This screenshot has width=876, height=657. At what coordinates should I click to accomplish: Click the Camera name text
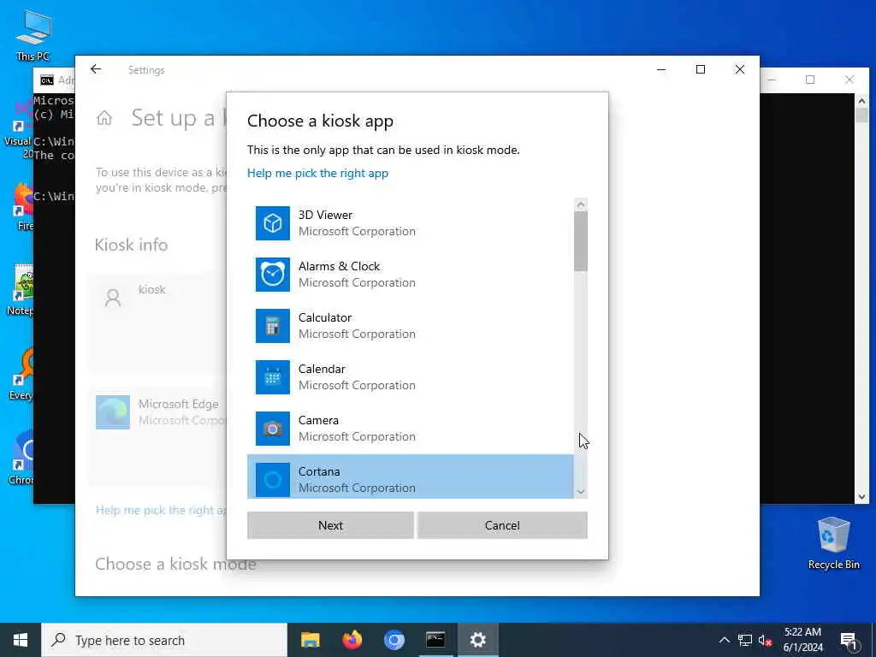click(x=318, y=421)
